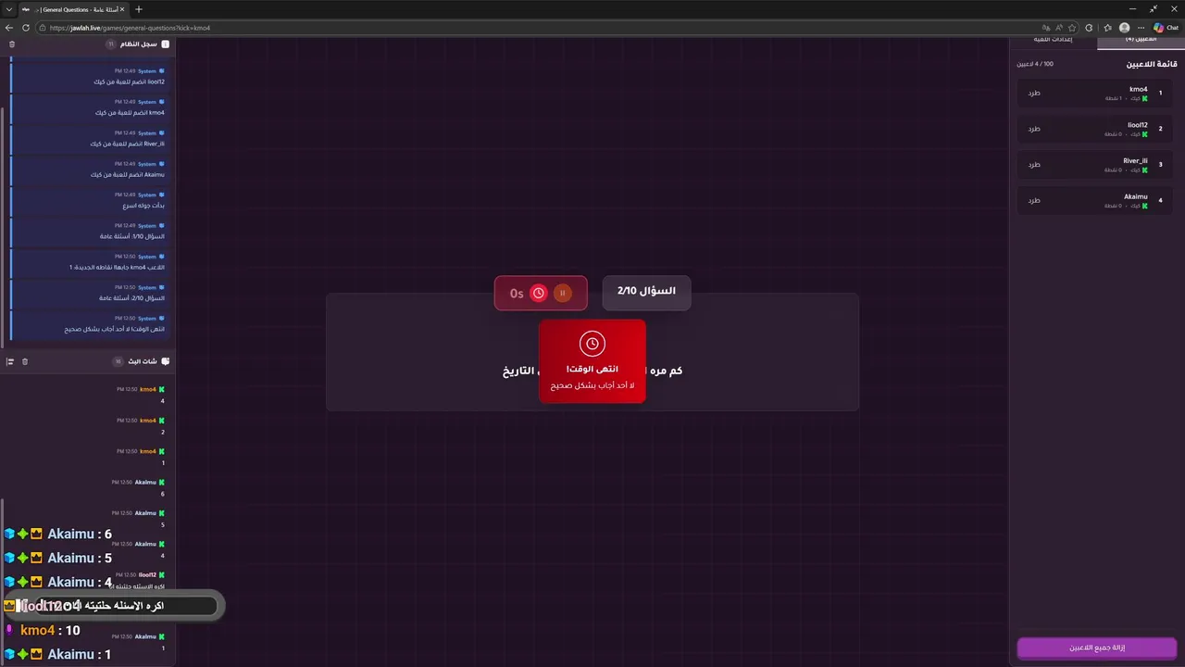
Task: Click River_ili player name in players list
Action: pos(1136,160)
